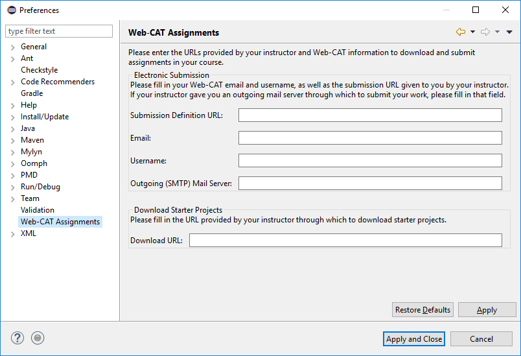
Task: Open the back history dropdown arrow
Action: click(472, 32)
